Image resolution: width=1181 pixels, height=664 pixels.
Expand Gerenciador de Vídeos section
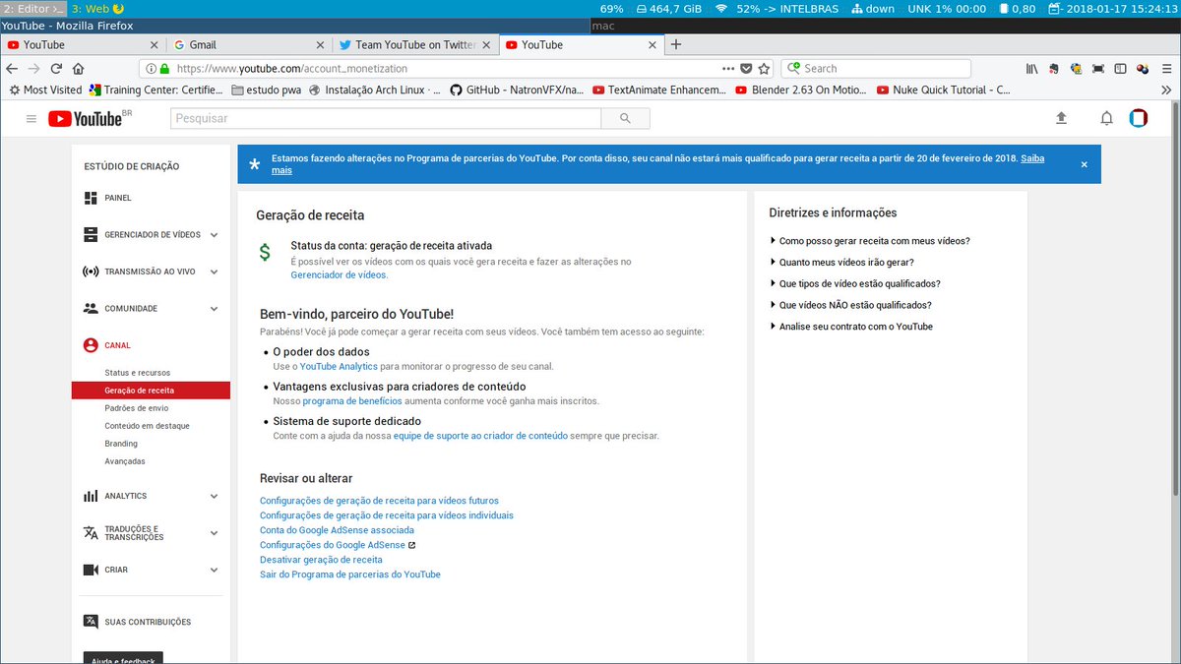[214, 235]
